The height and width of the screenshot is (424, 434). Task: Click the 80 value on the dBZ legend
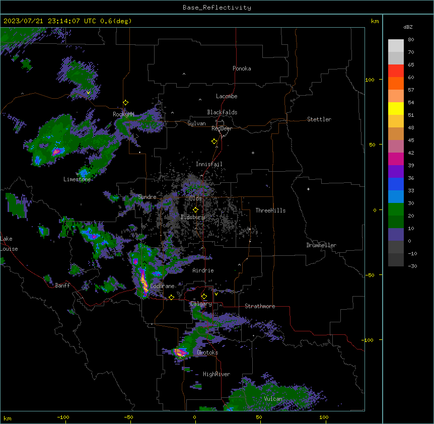pyautogui.click(x=411, y=40)
